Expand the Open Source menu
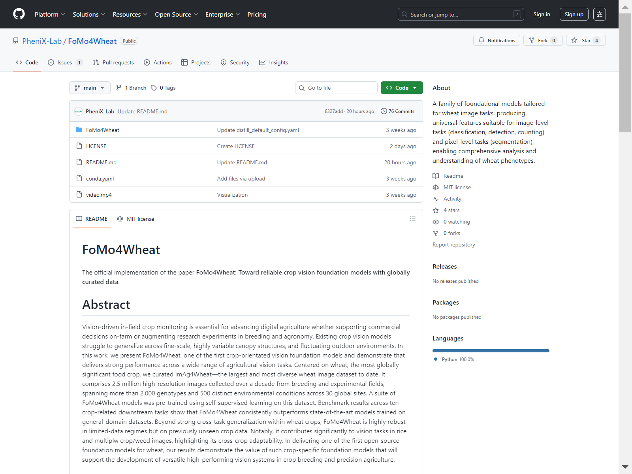Viewport: 632px width, 474px height. (176, 14)
